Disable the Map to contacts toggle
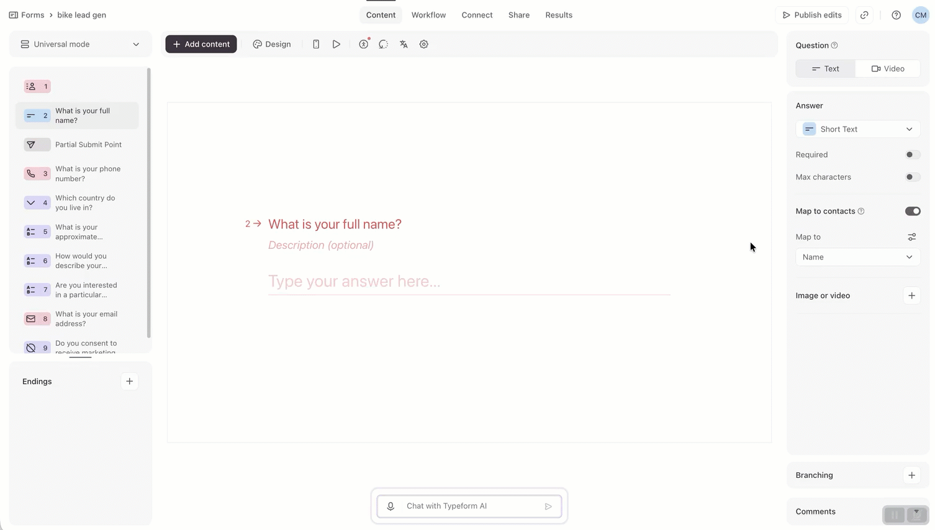The width and height of the screenshot is (935, 530). coord(912,211)
